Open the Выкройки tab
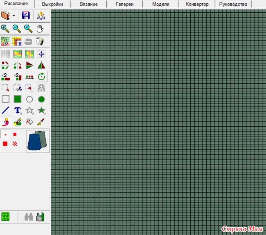 (x=52, y=4)
